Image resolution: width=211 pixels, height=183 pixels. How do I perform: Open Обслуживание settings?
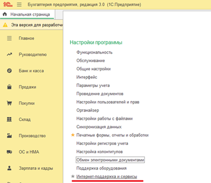coord(90,61)
